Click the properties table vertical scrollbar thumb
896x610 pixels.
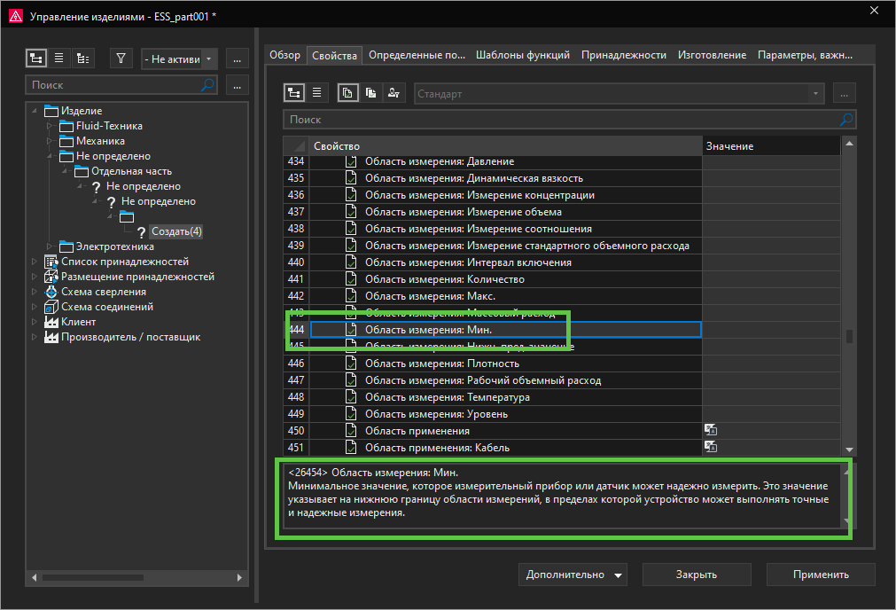tap(849, 336)
